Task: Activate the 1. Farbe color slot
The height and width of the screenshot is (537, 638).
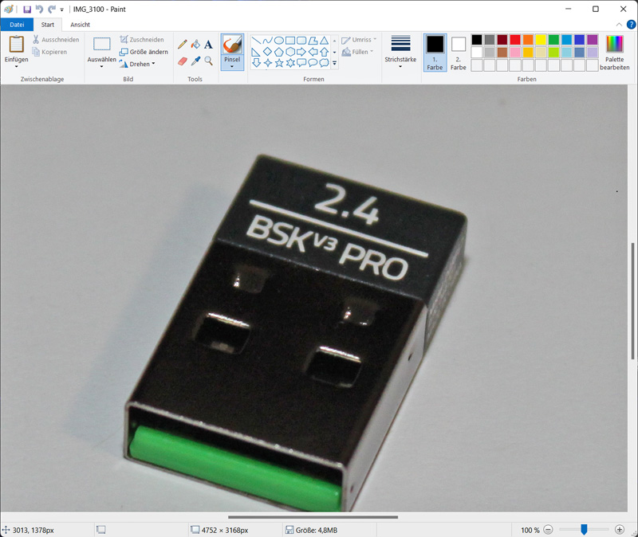Action: point(435,53)
